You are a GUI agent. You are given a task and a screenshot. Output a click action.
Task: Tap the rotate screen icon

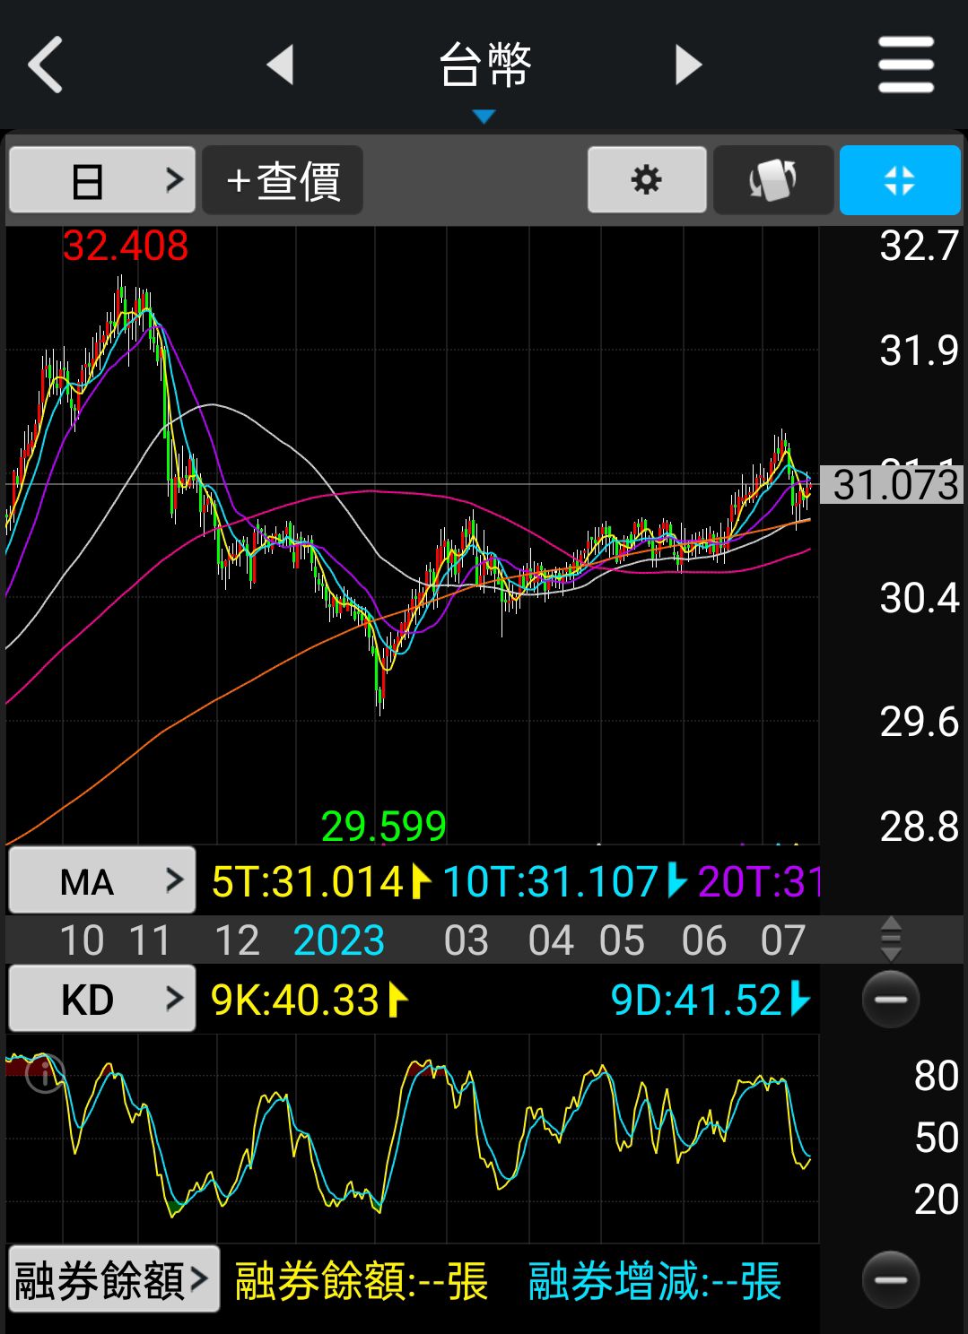[x=772, y=180]
